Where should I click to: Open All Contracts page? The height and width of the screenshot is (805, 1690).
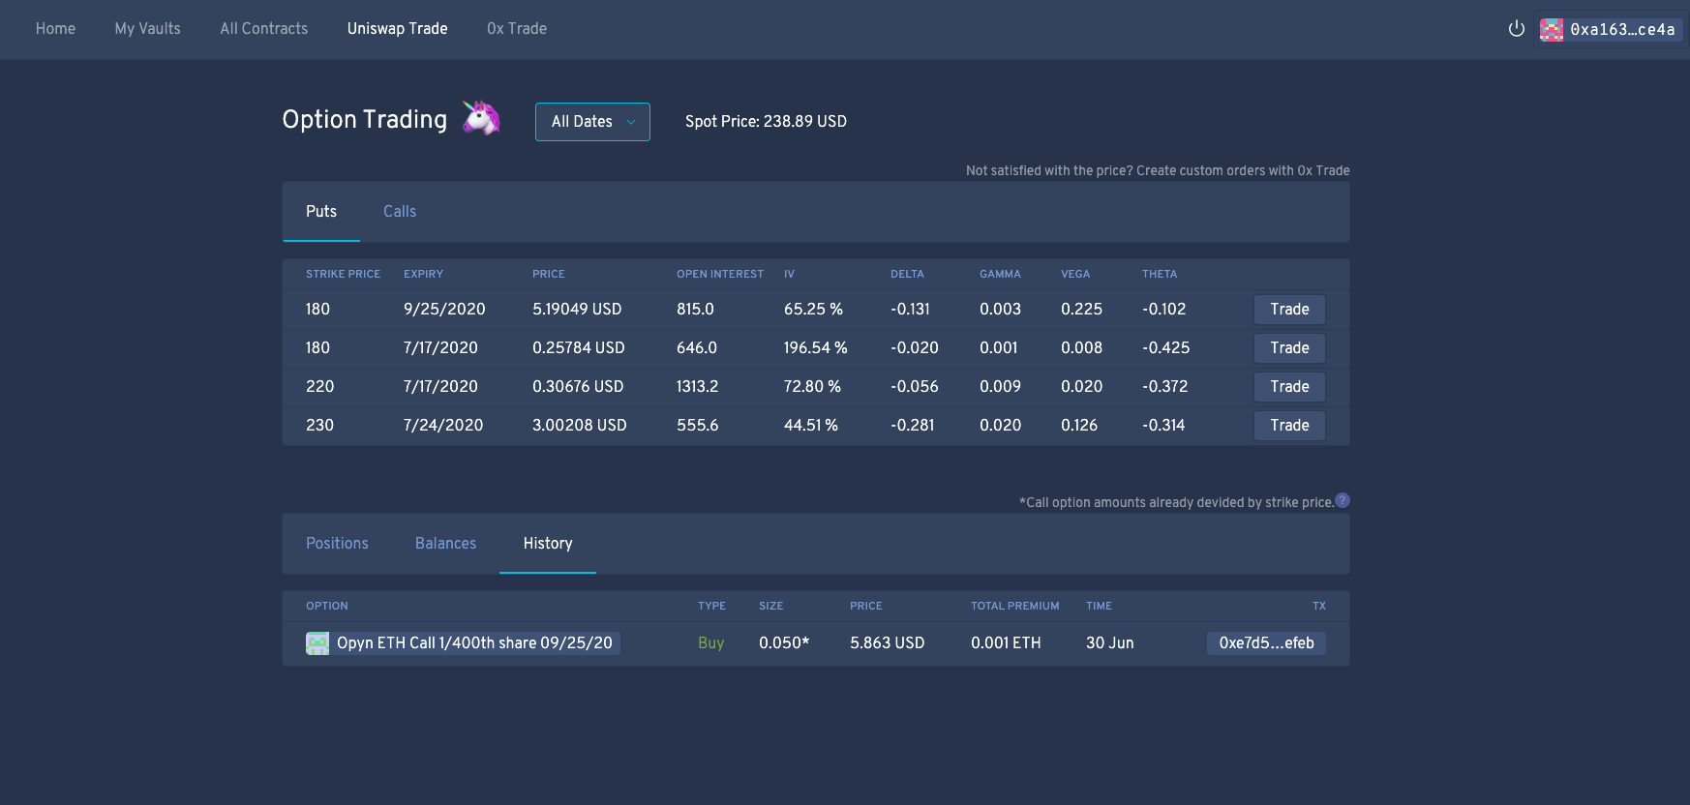[264, 29]
